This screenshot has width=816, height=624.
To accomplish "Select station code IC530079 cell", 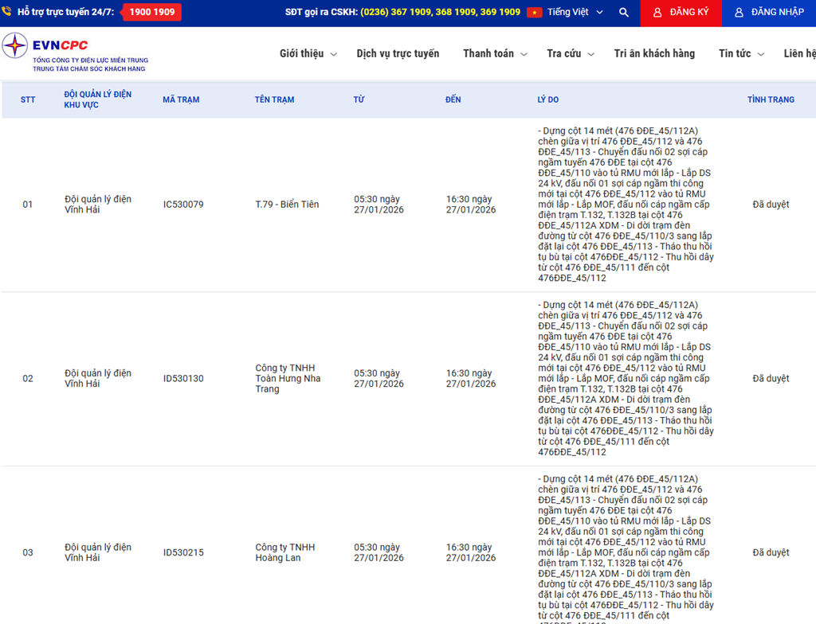I will (183, 205).
